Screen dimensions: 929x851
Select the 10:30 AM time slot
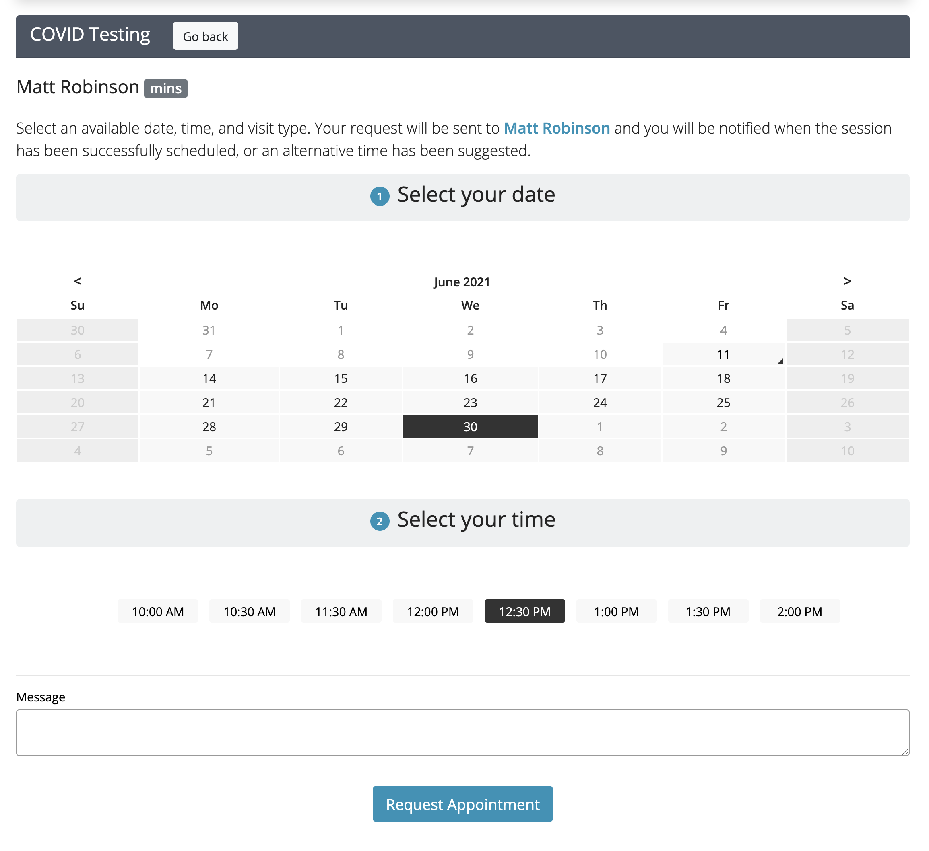(249, 612)
